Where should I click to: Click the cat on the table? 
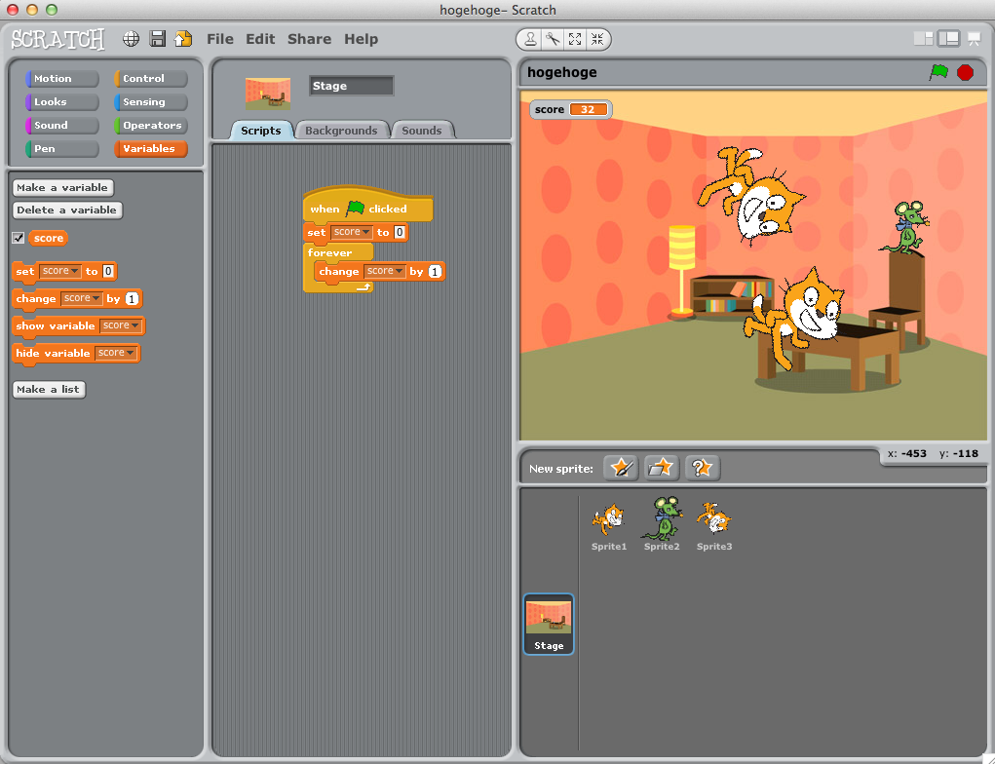(x=792, y=317)
